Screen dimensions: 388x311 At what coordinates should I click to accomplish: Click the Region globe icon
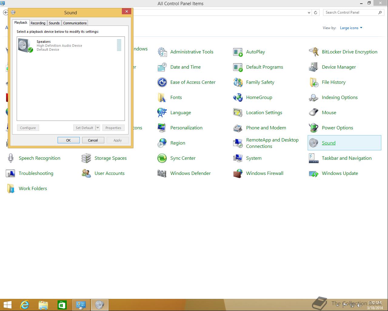point(162,143)
